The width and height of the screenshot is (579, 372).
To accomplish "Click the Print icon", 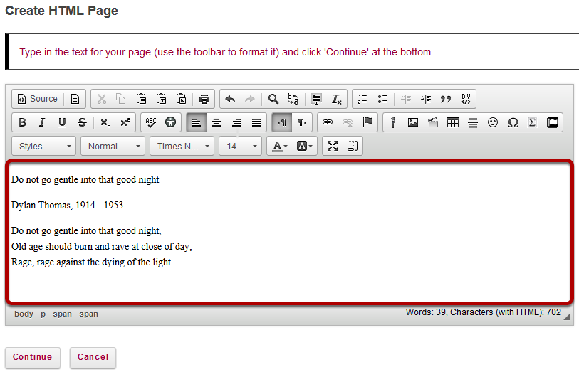I will pyautogui.click(x=204, y=99).
